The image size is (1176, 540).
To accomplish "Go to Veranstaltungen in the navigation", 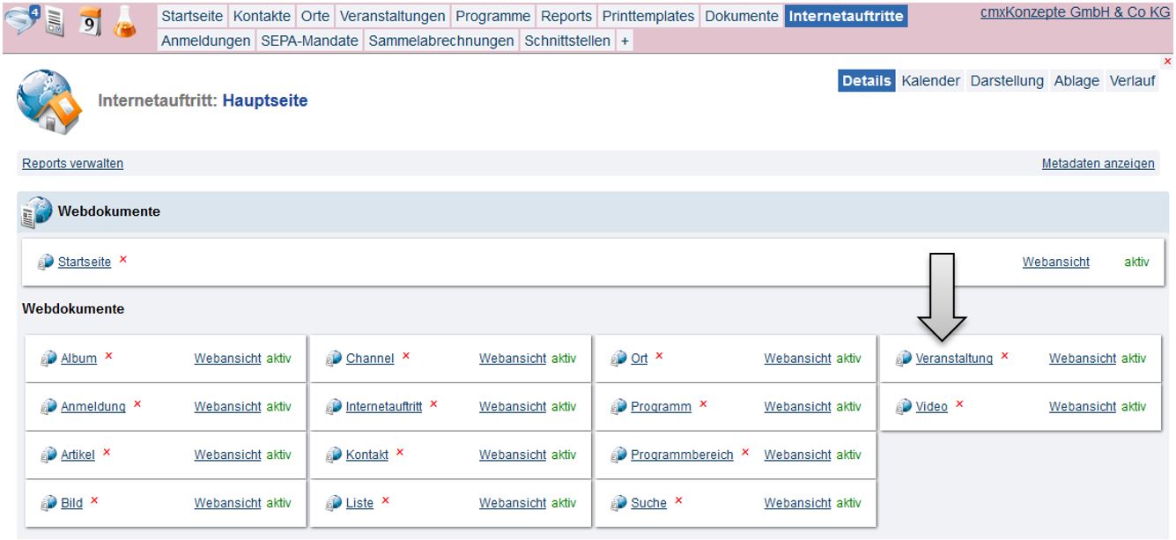I will pyautogui.click(x=392, y=16).
